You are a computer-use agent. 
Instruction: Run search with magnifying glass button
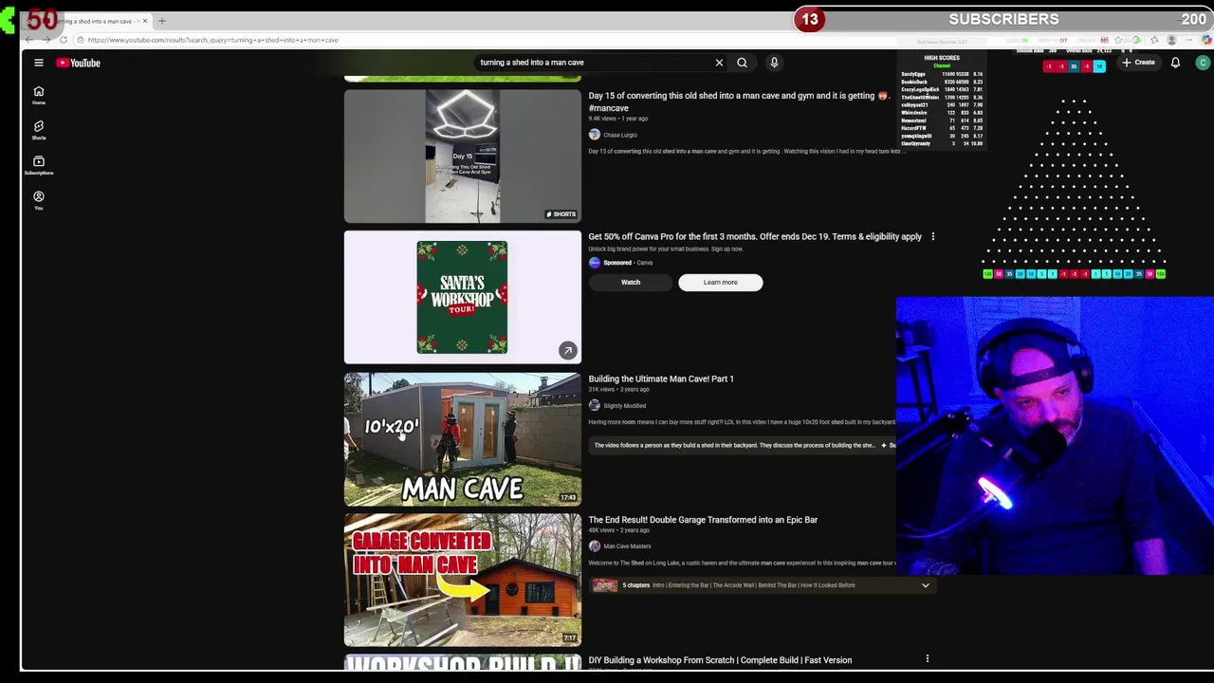742,63
